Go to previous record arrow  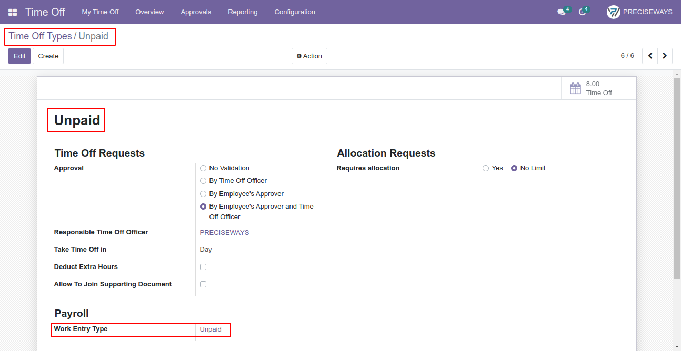pos(650,56)
